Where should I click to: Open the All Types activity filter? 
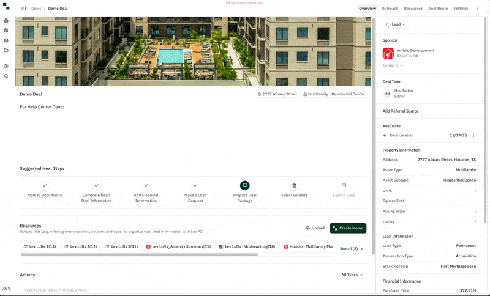352,275
